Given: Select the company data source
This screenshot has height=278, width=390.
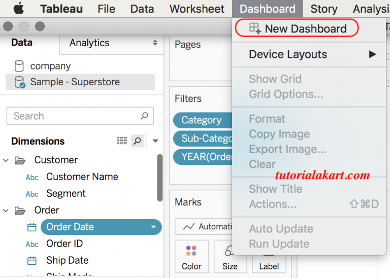Looking at the screenshot, I should coord(50,66).
